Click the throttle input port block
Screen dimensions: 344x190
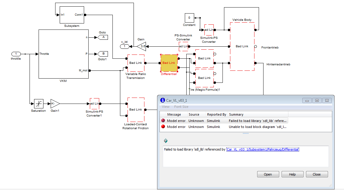point(16,54)
